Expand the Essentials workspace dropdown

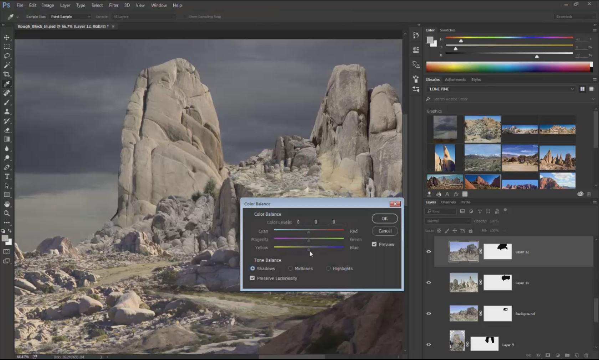[575, 17]
